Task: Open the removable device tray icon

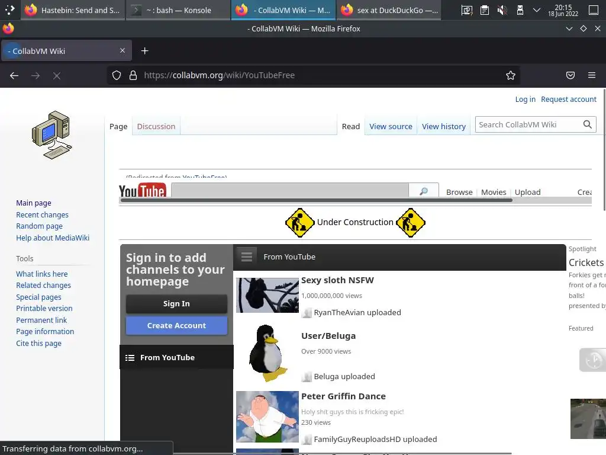Action: tap(520, 10)
